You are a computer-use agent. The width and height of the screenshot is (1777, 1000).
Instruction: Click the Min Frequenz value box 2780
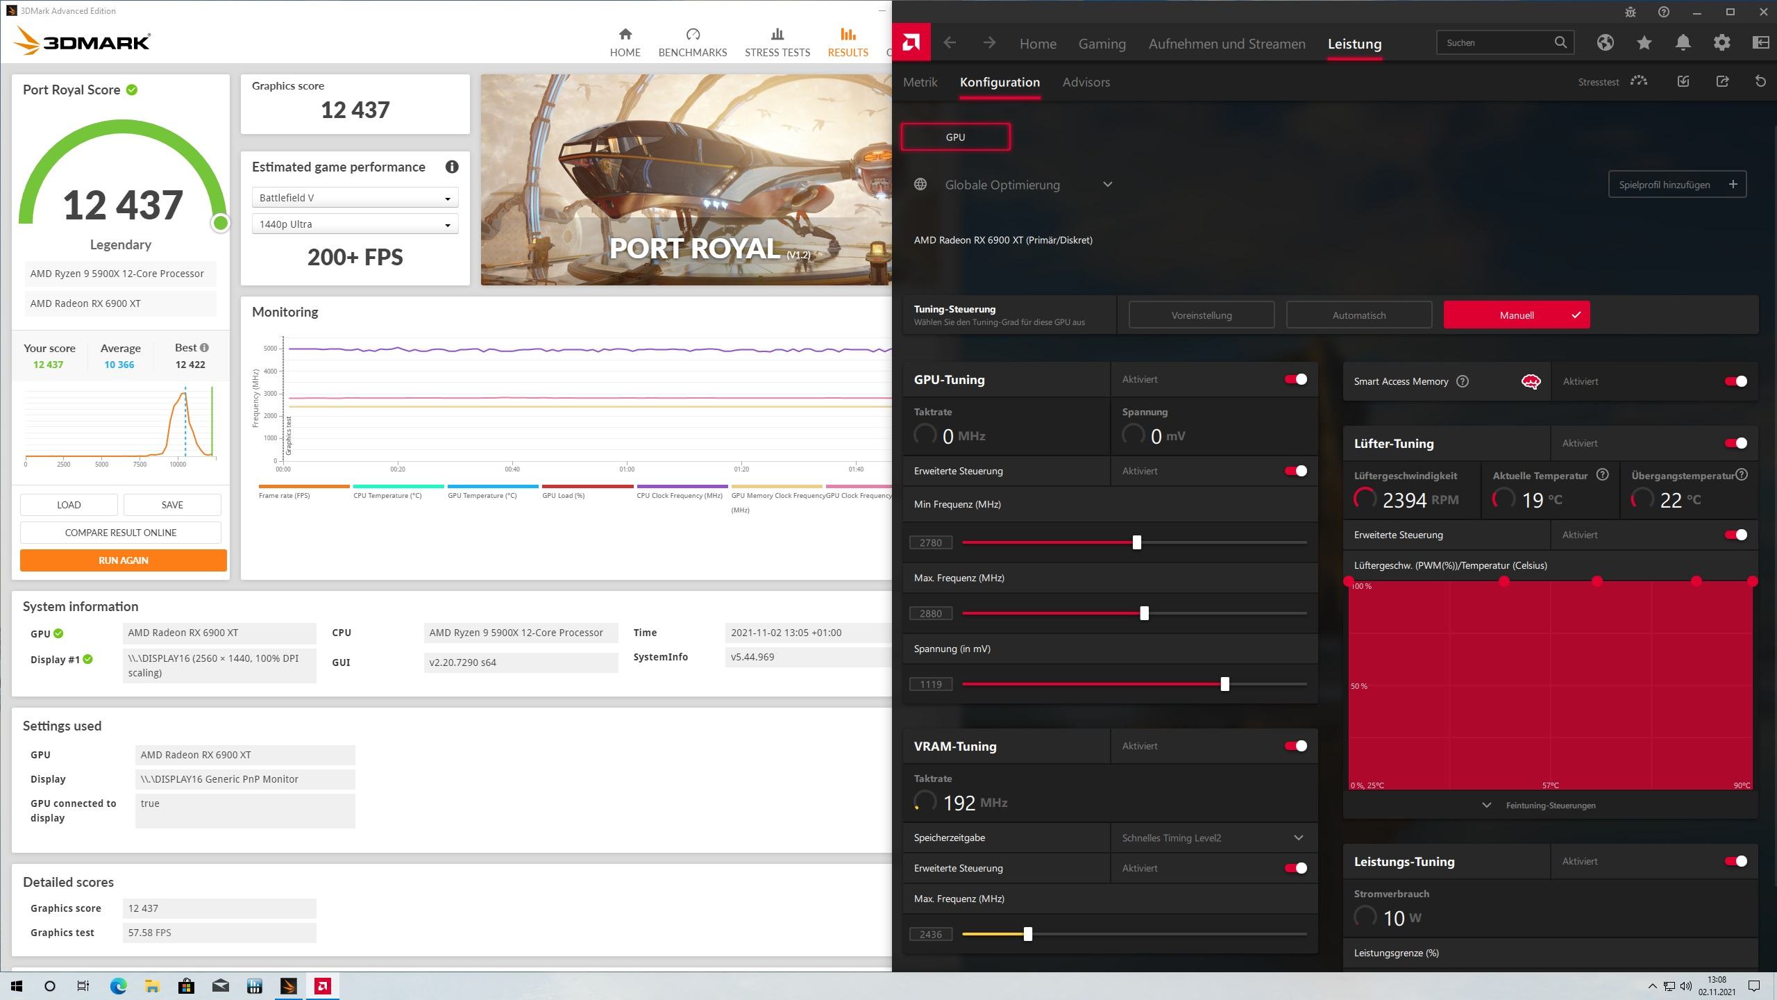point(931,542)
